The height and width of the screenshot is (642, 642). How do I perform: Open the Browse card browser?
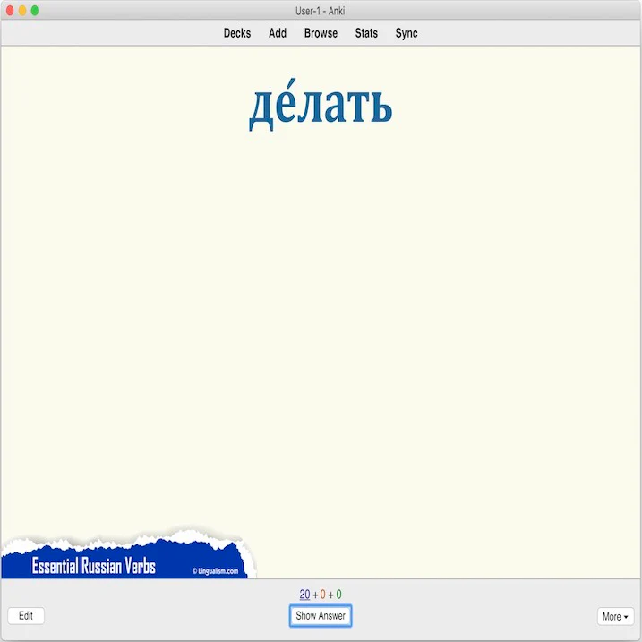[x=321, y=33]
